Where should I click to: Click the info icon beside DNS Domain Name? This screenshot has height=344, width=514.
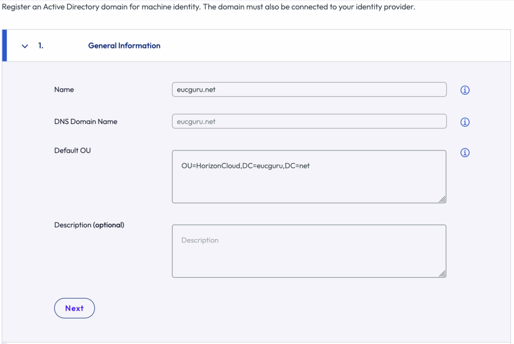coord(465,122)
